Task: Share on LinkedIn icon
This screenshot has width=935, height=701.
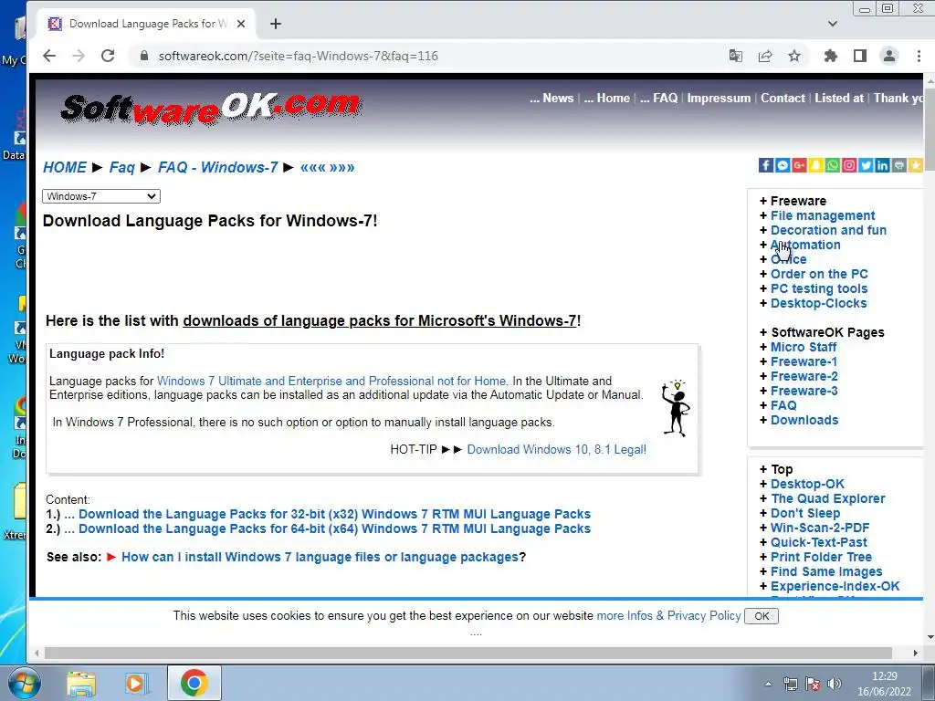Action: pos(883,165)
